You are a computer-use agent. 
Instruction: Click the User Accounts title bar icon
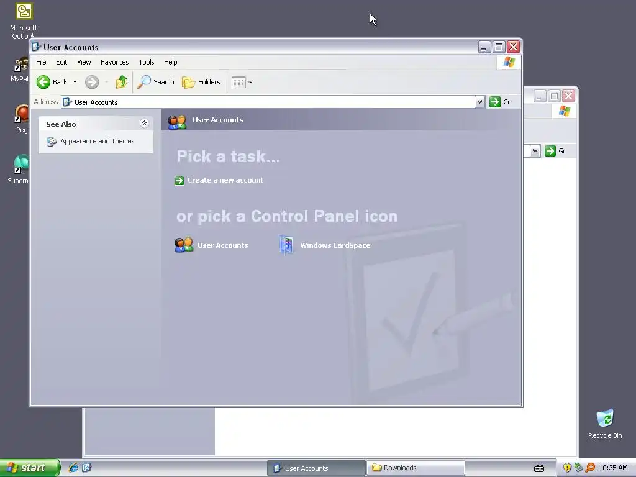36,47
